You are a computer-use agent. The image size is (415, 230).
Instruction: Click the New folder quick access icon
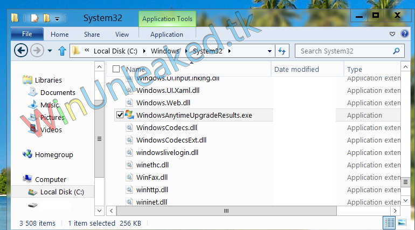(x=46, y=18)
